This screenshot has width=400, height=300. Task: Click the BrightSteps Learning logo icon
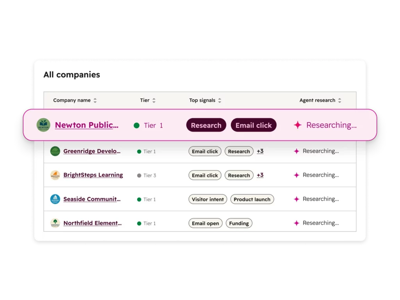click(55, 175)
